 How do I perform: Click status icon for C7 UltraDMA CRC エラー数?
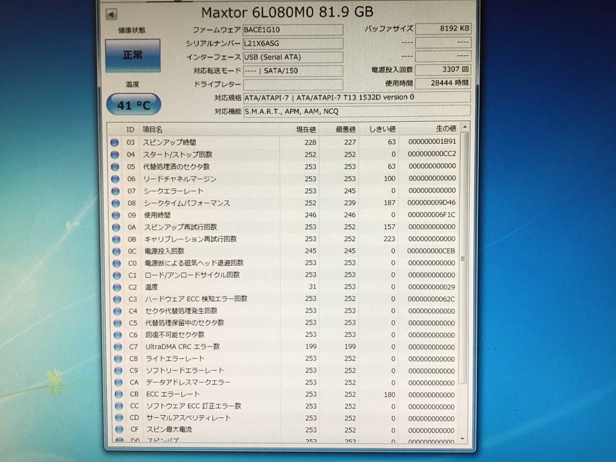pyautogui.click(x=119, y=347)
